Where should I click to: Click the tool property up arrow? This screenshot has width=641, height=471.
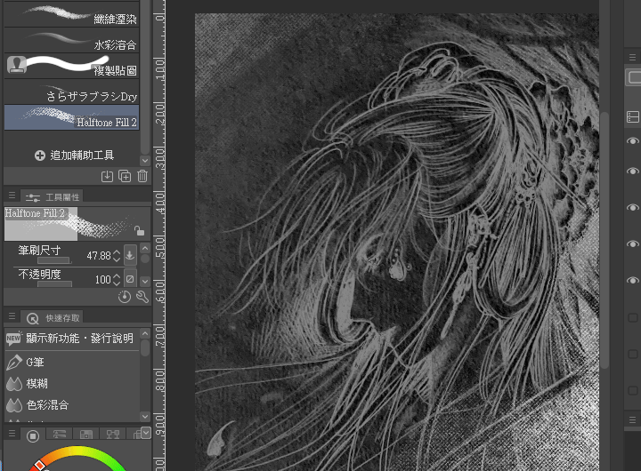click(x=145, y=249)
